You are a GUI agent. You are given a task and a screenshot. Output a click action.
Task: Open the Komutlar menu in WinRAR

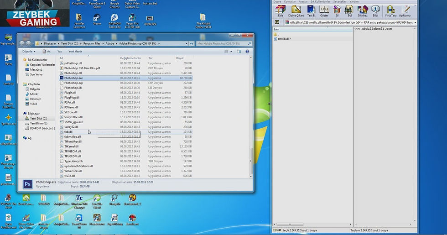point(290,1)
